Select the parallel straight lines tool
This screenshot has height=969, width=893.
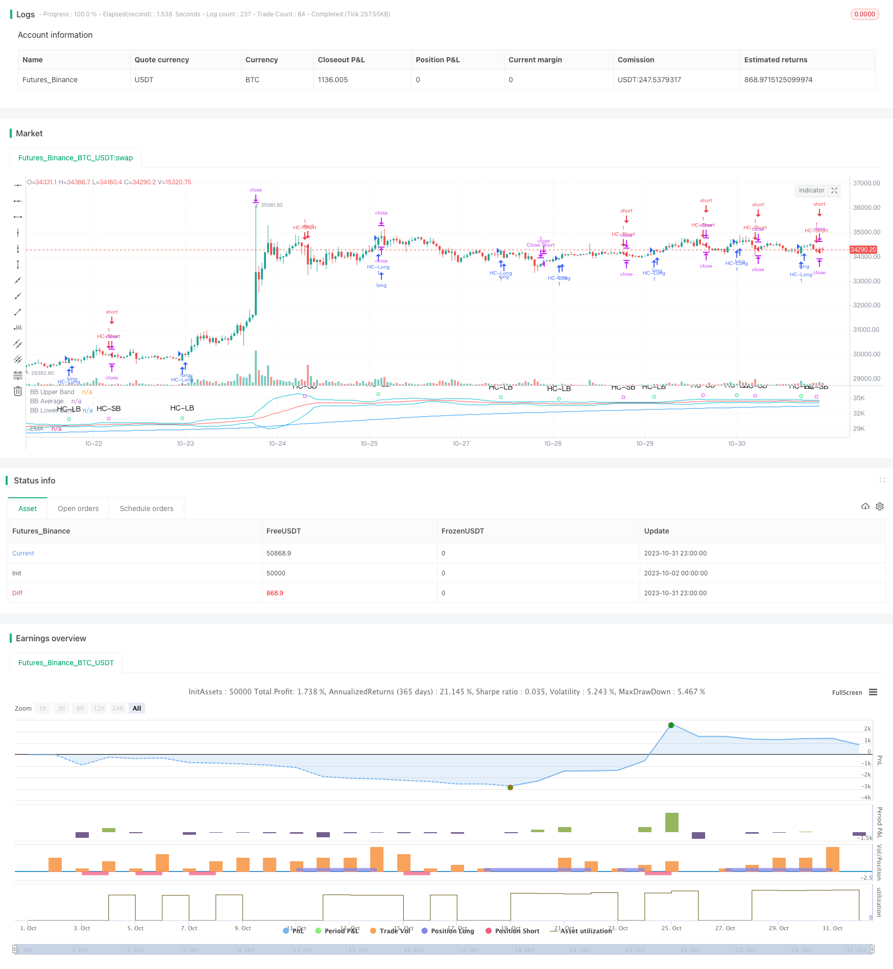[18, 359]
